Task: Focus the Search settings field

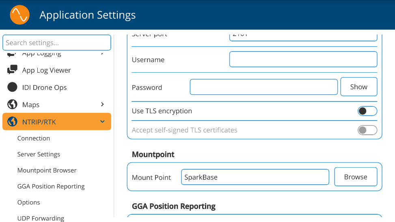Action: pos(57,43)
